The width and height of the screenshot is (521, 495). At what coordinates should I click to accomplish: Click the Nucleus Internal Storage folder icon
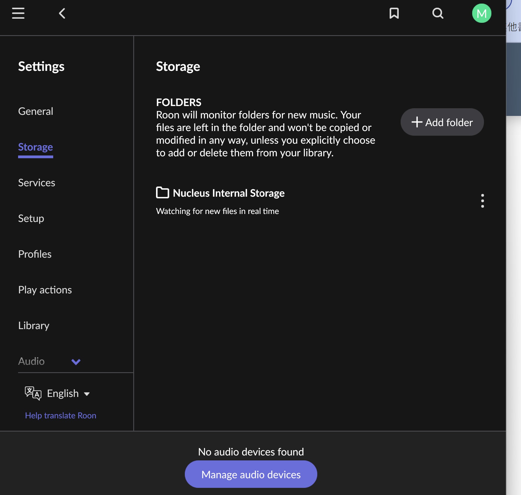[x=163, y=193]
